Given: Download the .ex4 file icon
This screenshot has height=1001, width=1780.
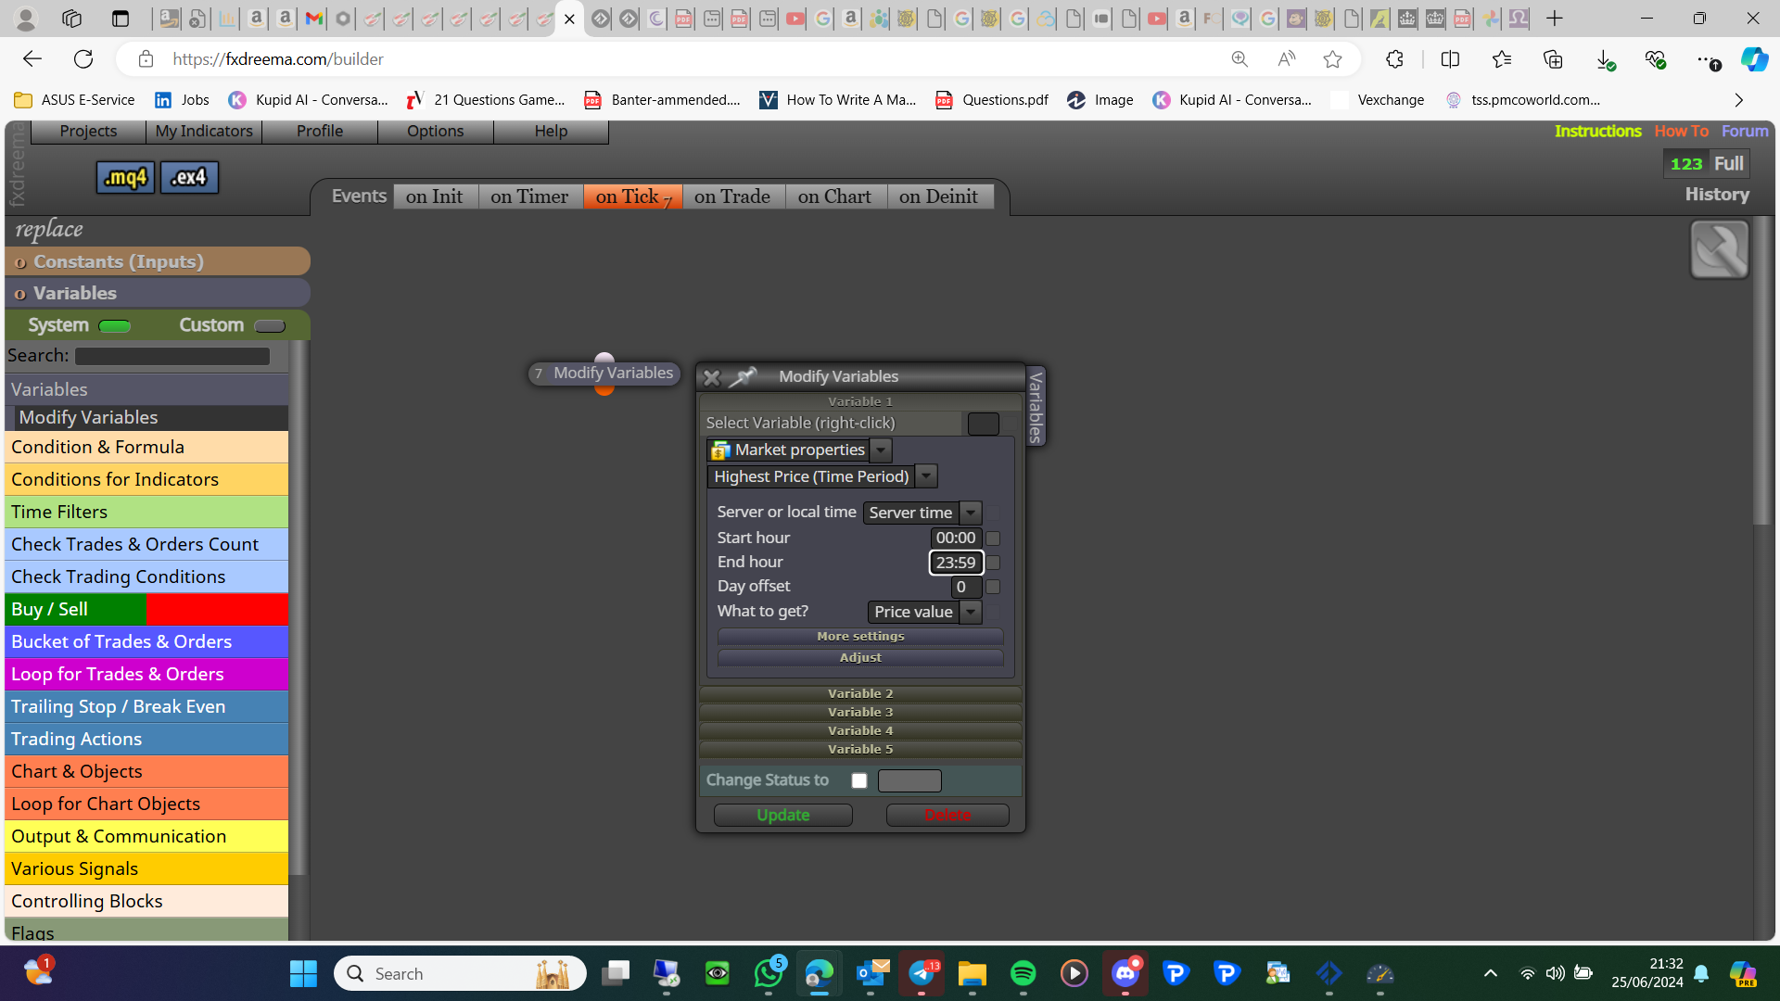Looking at the screenshot, I should (x=189, y=177).
